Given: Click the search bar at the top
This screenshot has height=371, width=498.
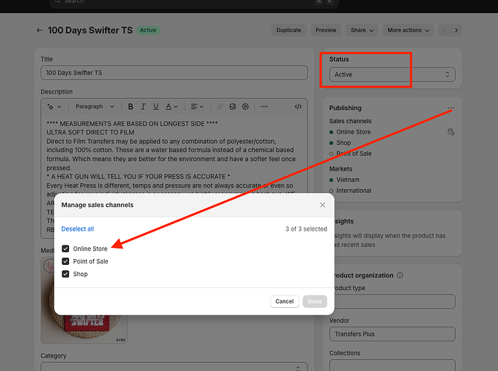Looking at the screenshot, I should coord(194,2).
